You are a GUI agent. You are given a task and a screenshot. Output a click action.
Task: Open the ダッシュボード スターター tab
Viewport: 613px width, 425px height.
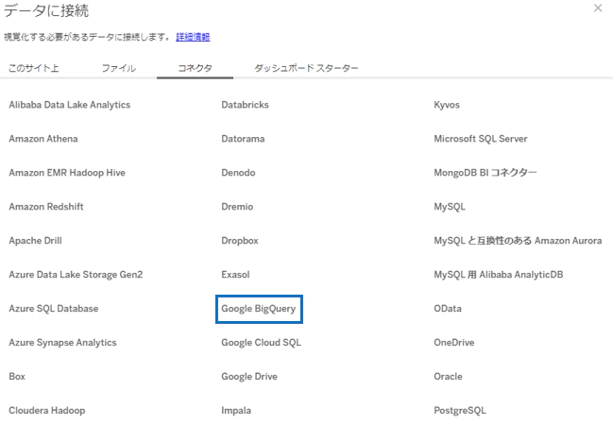(306, 68)
